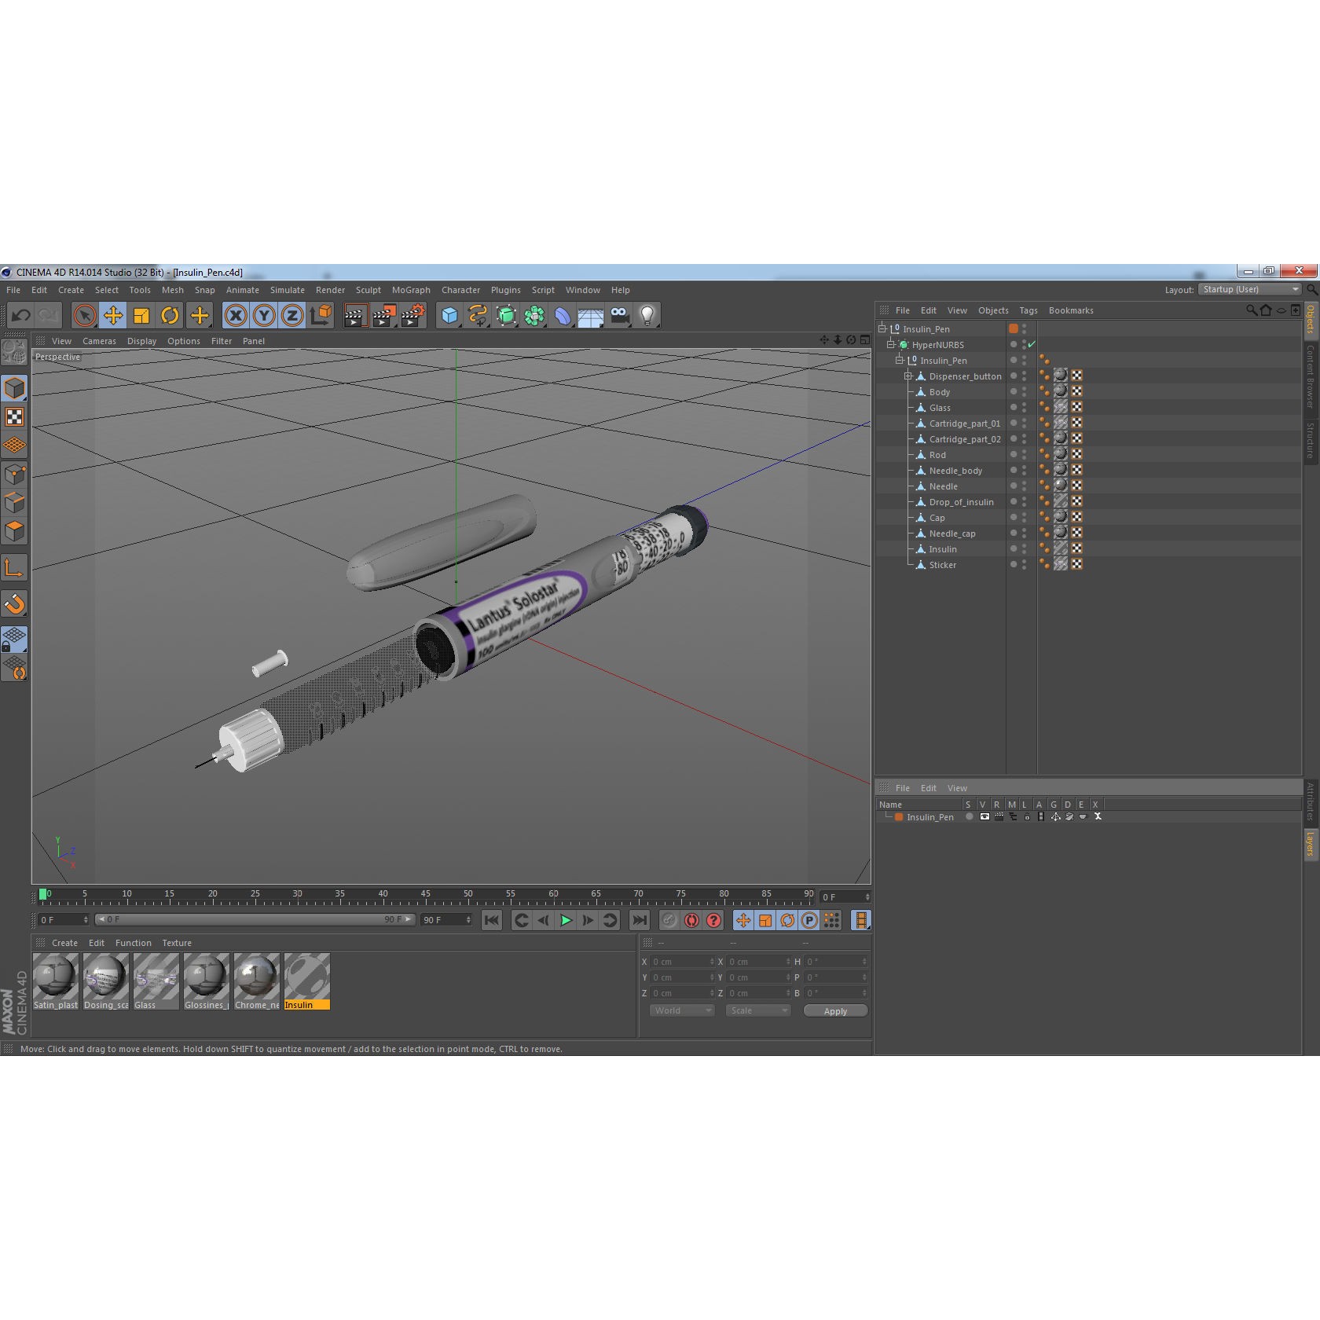Toggle viewport visibility dot for Body object
This screenshot has height=1320, width=1320.
click(1014, 391)
